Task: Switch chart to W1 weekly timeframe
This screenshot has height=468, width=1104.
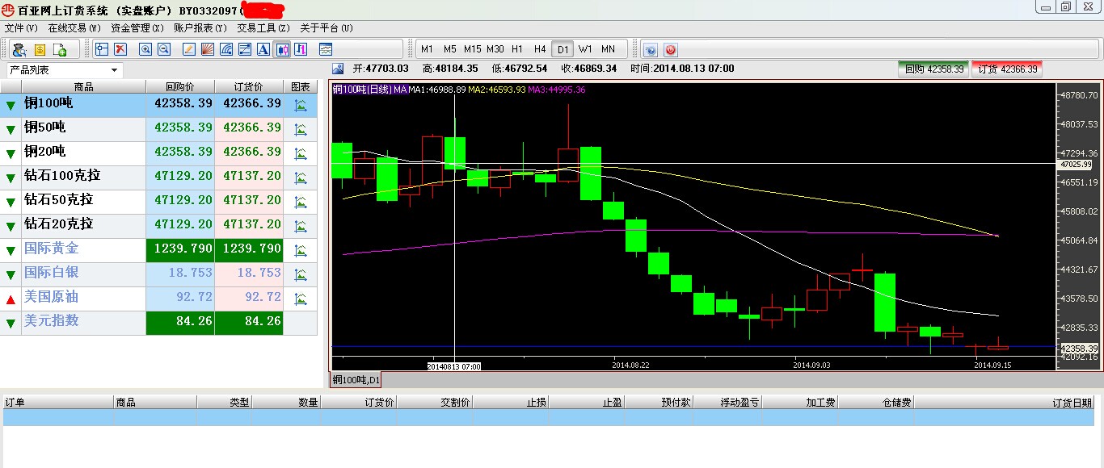Action: coord(585,49)
